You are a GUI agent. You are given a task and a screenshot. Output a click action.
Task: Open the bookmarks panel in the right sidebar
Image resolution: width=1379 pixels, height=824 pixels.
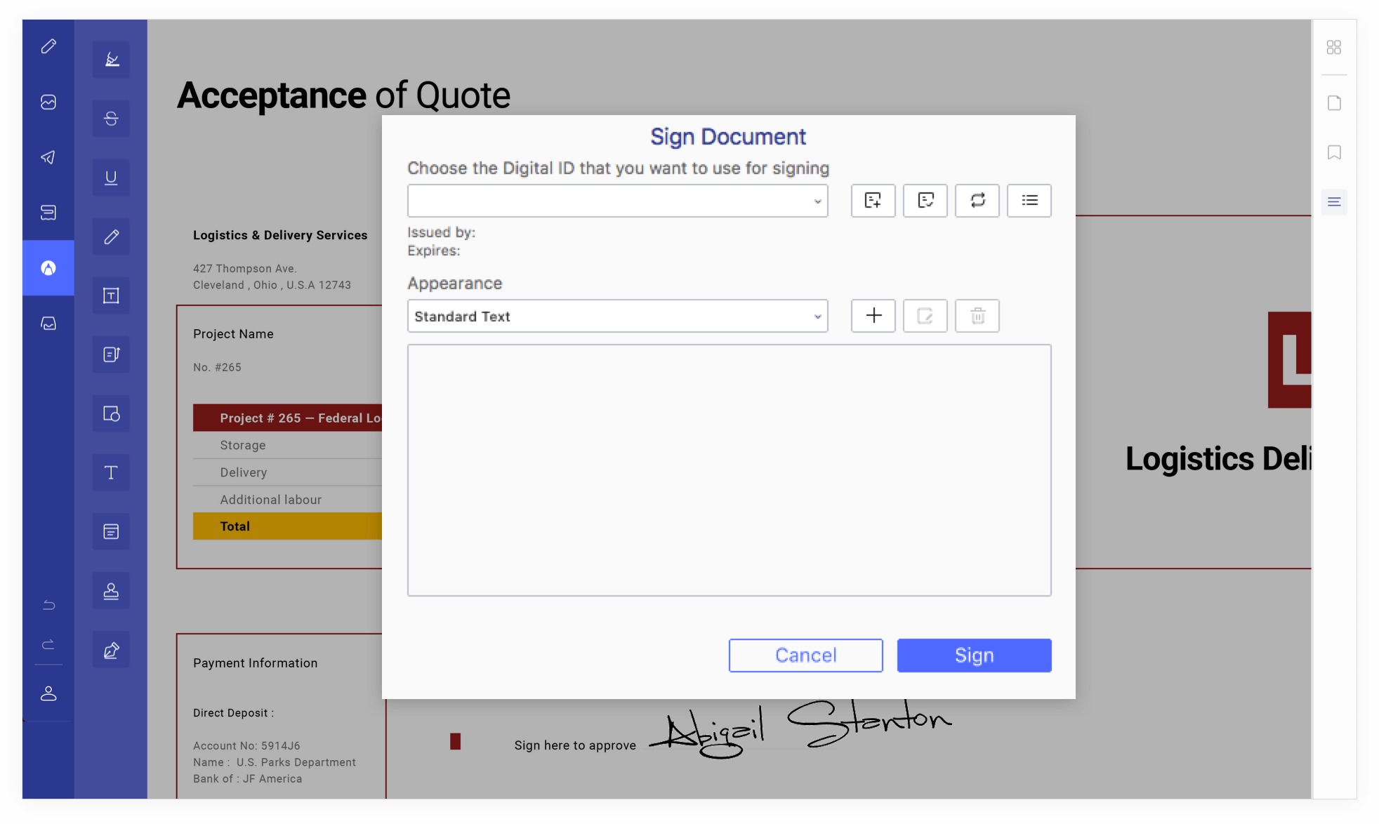pyautogui.click(x=1333, y=152)
